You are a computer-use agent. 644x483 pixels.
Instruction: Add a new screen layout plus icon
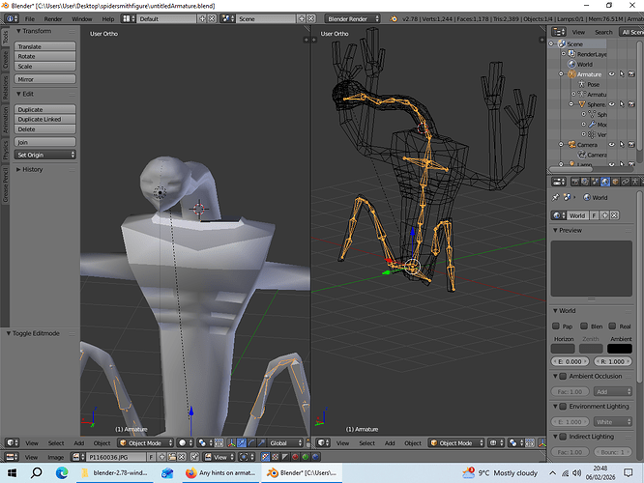coord(202,18)
